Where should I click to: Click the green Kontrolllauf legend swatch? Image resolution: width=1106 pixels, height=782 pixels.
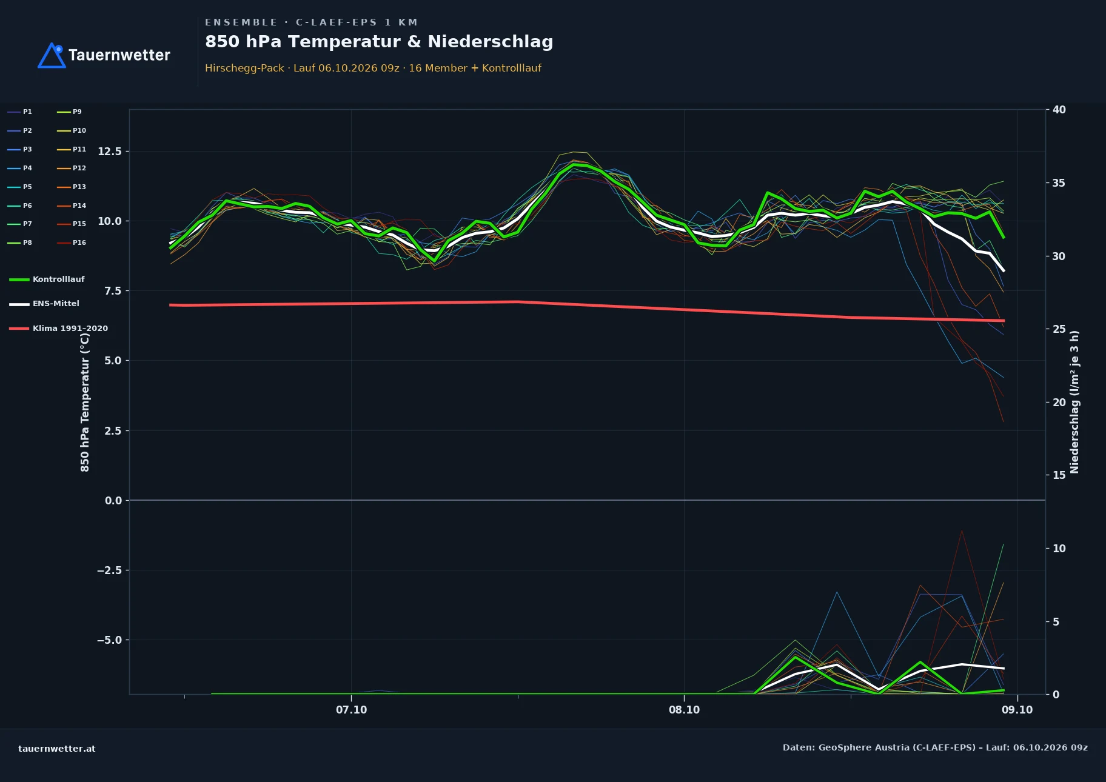tap(19, 279)
